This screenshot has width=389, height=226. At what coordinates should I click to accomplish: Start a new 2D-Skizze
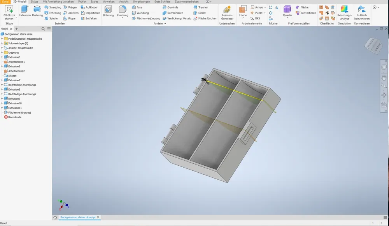click(9, 13)
